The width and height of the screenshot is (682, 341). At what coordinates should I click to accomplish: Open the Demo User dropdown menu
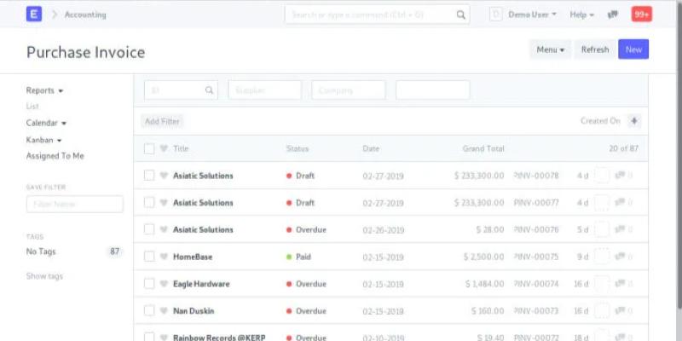[532, 14]
